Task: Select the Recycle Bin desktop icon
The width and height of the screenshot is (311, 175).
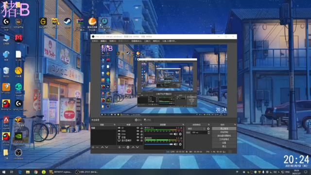Action: pos(6,72)
